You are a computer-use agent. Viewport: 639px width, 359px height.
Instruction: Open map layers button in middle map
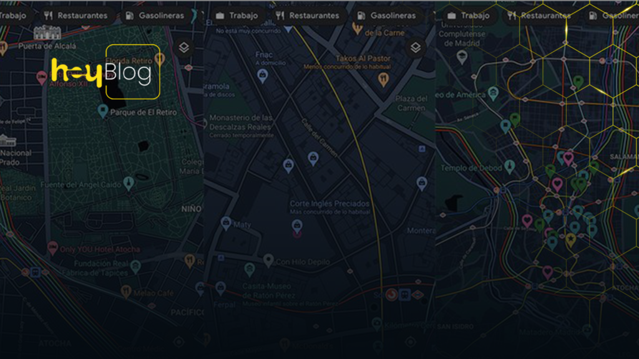(415, 47)
